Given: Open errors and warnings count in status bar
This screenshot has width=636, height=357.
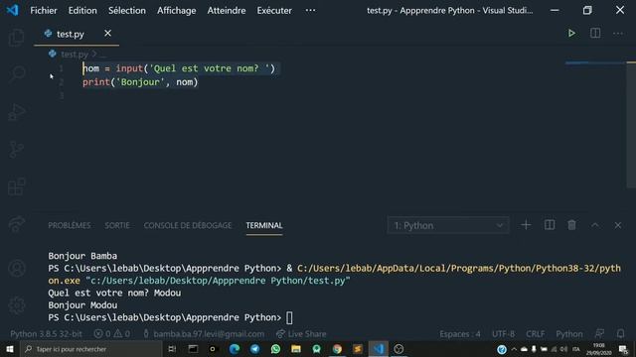Looking at the screenshot, I should coord(112,334).
